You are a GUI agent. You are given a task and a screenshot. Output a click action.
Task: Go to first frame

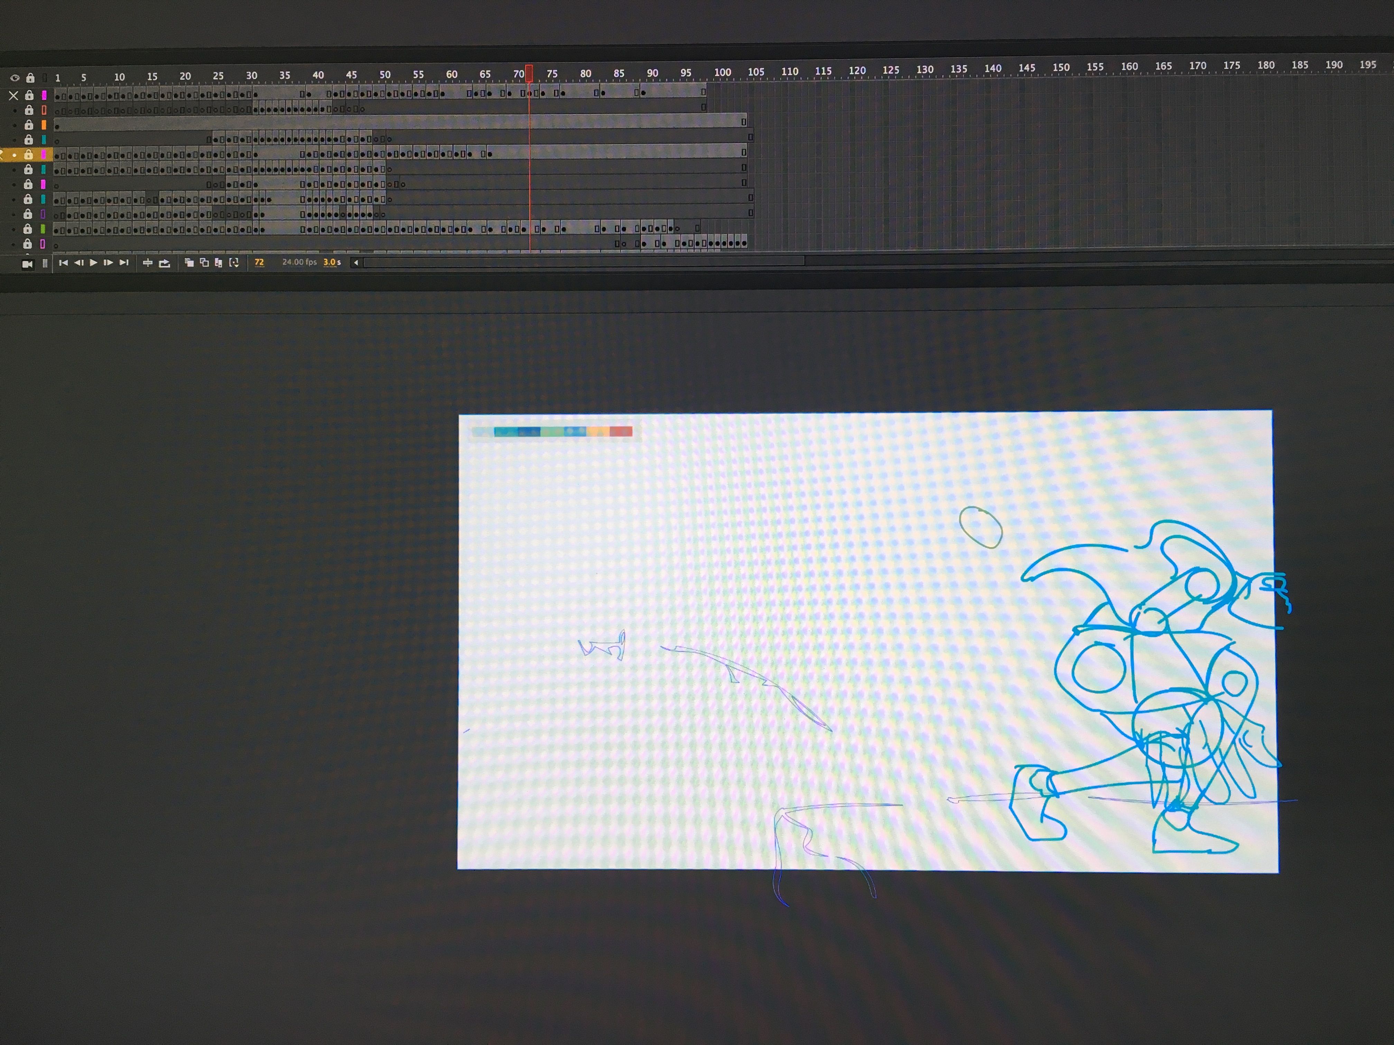click(x=63, y=263)
